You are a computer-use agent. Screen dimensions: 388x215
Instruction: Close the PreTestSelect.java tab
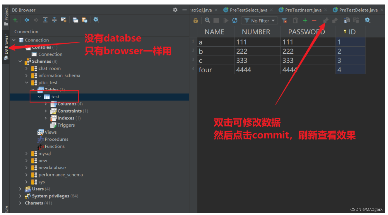[272, 10]
